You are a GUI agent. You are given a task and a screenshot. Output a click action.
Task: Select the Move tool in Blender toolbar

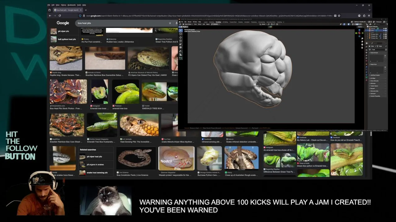(x=181, y=37)
